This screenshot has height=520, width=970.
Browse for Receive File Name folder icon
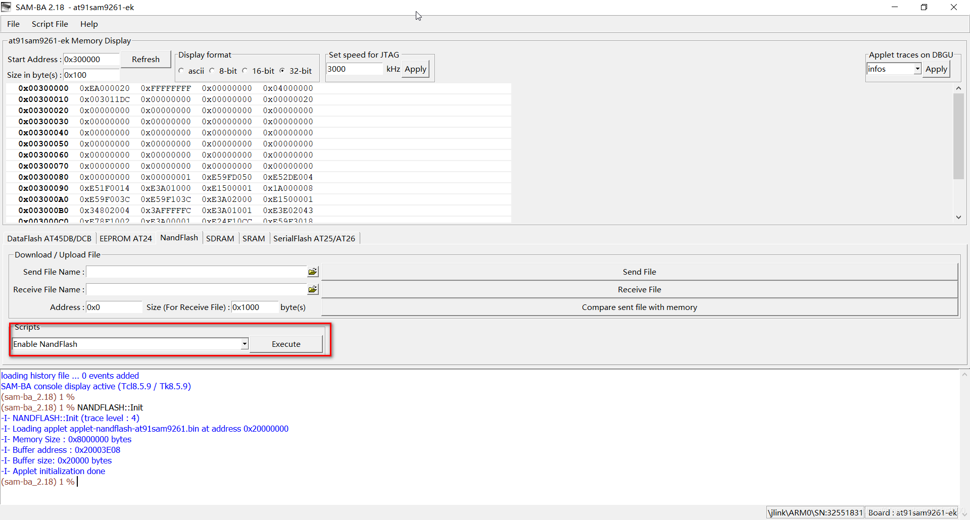coord(313,289)
